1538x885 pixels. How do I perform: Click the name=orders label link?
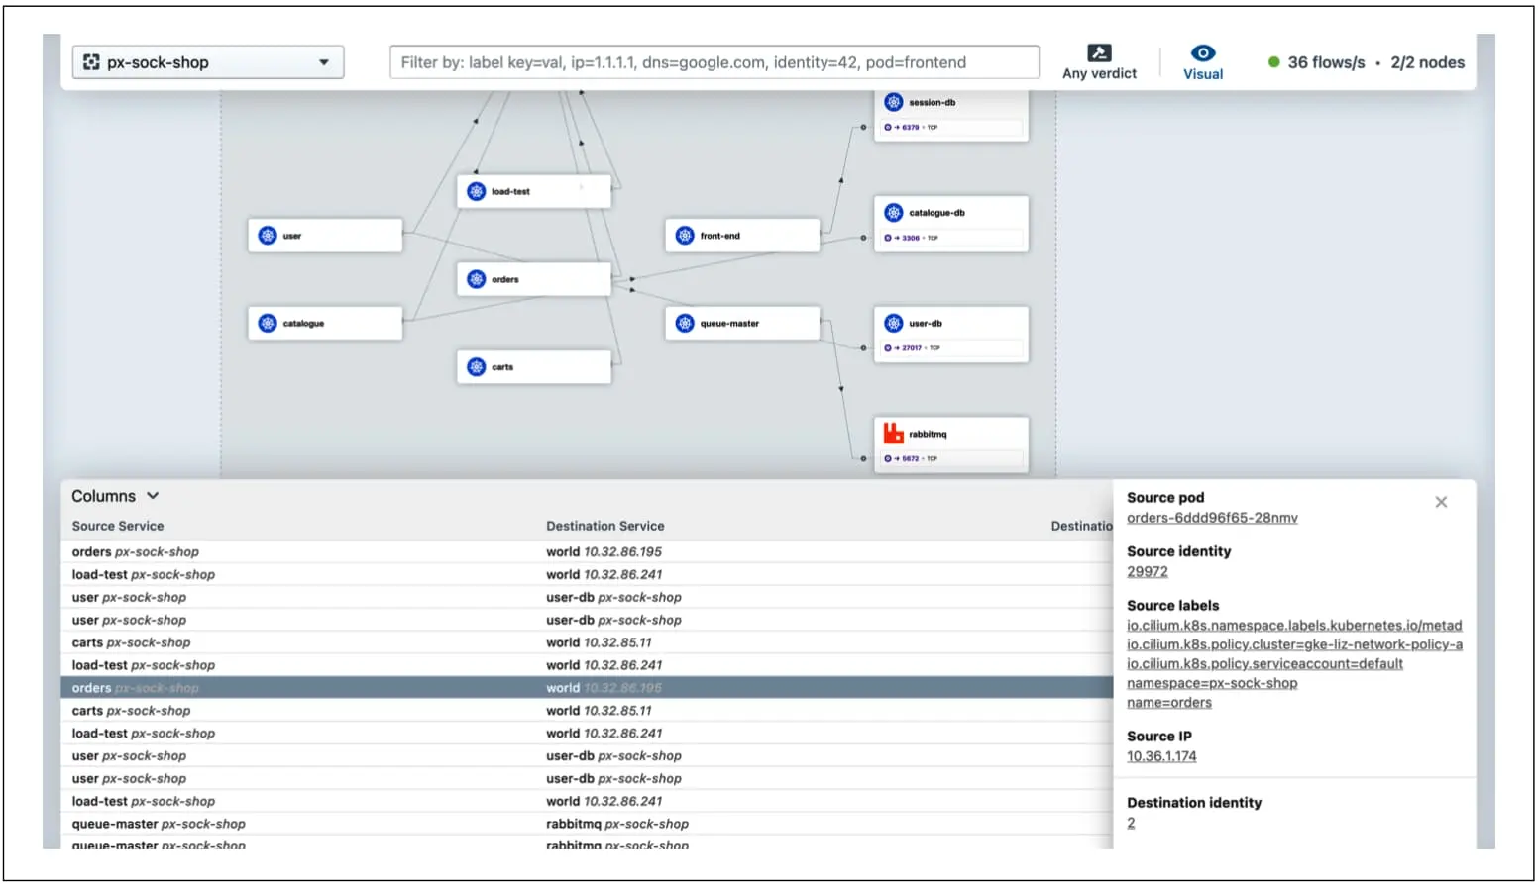point(1169,703)
